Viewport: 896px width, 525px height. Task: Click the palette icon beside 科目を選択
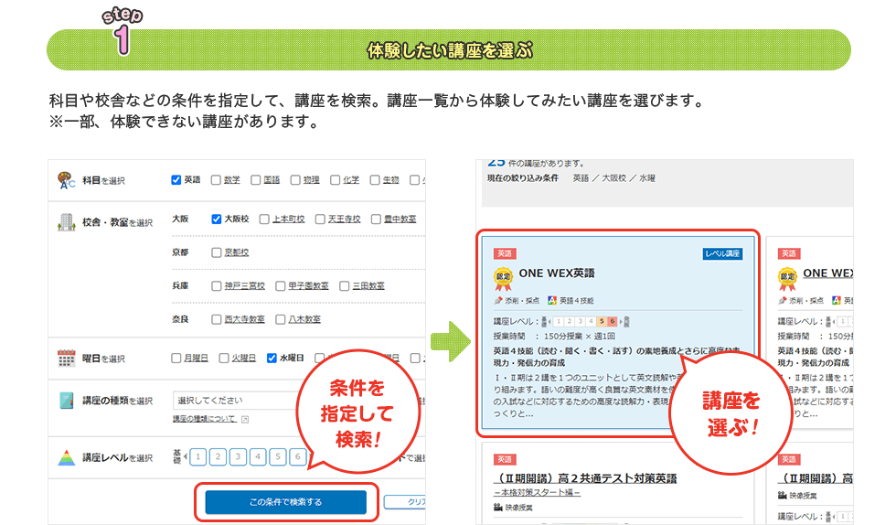tap(66, 180)
